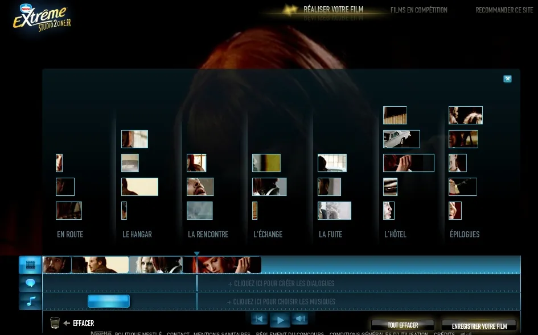Select the blue music clip on the music track

109,301
